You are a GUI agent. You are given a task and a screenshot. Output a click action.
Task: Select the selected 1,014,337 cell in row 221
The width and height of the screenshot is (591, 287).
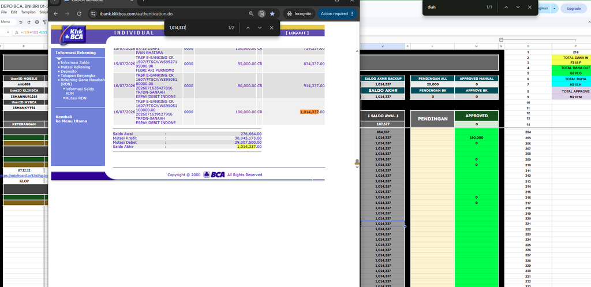click(x=383, y=223)
